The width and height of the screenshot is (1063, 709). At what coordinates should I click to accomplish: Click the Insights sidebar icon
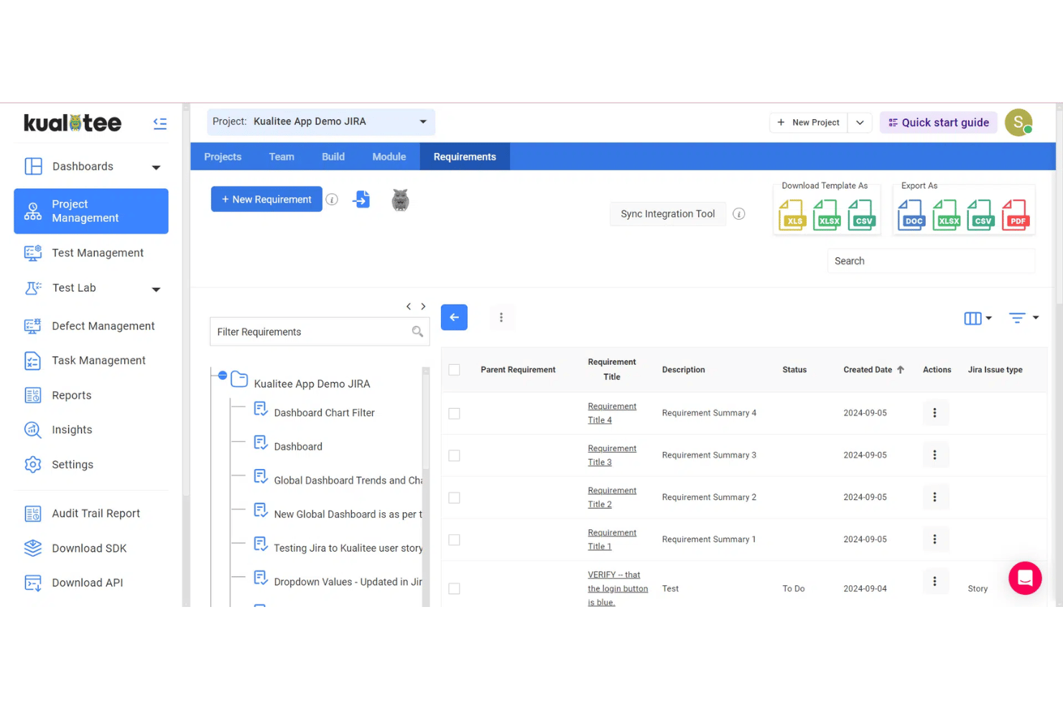click(x=33, y=430)
